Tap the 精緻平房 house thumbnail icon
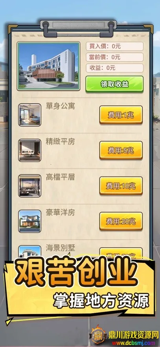 [x=29, y=150]
